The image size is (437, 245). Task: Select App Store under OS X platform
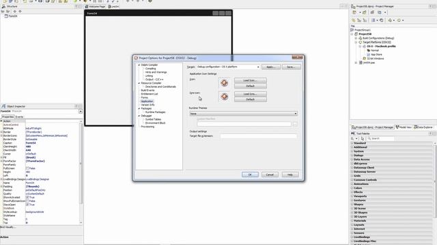[376, 54]
